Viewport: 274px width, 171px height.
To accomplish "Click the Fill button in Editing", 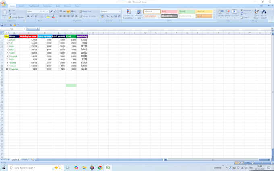I will [x=244, y=14].
